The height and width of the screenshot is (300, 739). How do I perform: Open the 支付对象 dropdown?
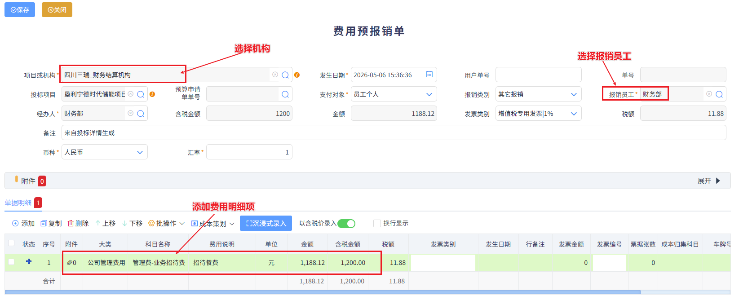tap(394, 94)
